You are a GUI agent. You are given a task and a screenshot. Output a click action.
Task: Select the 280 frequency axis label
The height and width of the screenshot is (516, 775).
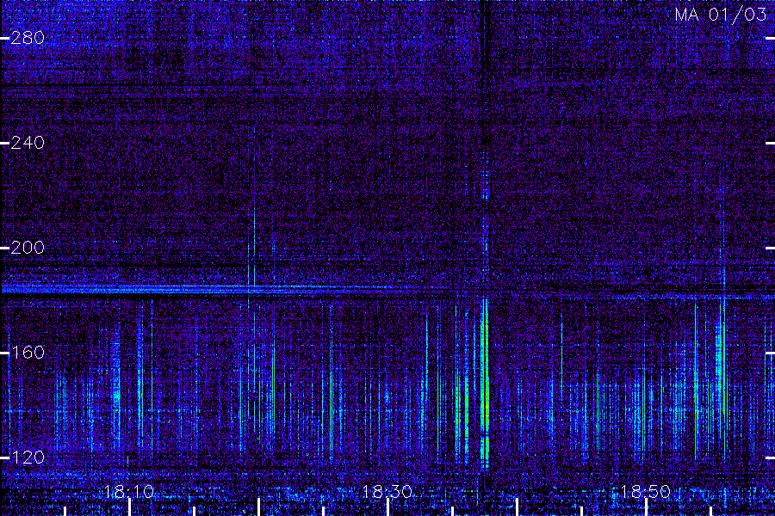click(x=28, y=38)
